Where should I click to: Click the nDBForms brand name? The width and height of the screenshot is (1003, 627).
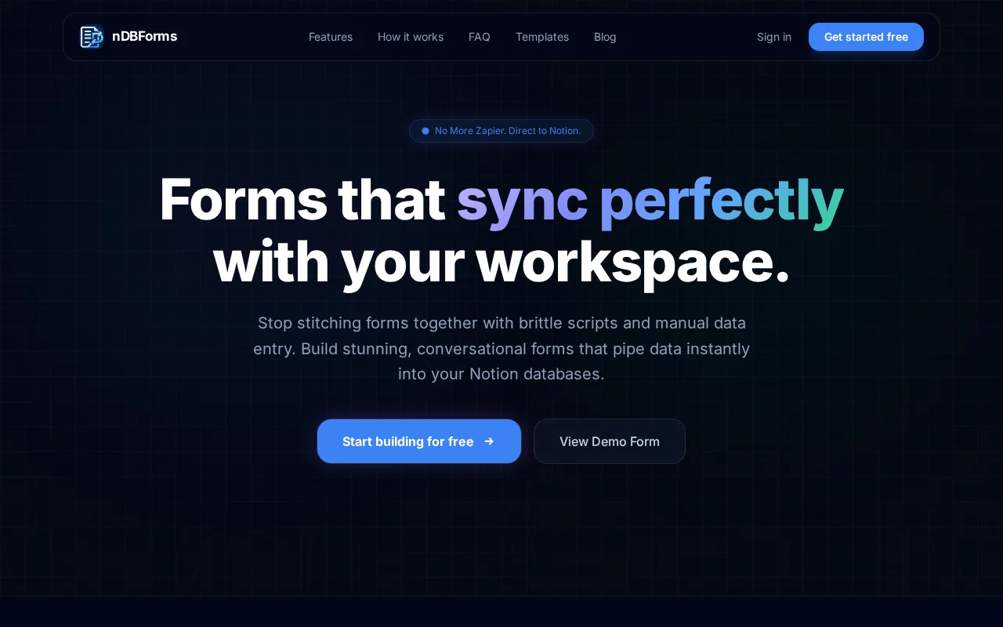[x=144, y=36]
